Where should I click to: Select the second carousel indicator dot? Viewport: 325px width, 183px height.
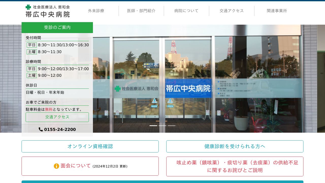(x=162, y=126)
